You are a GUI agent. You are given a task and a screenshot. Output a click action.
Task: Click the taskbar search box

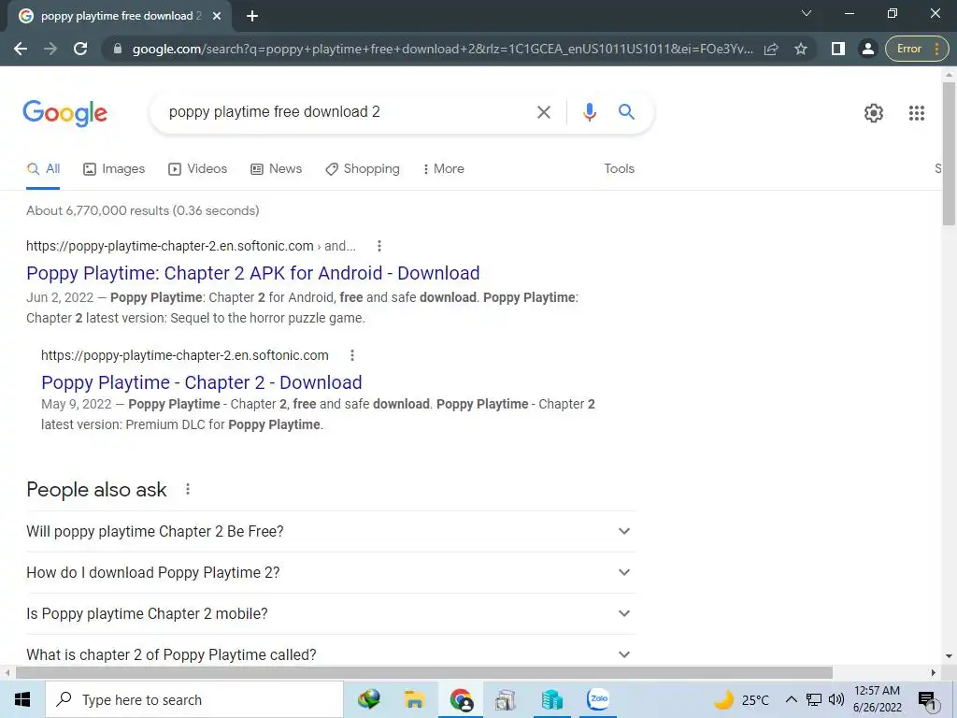click(x=194, y=699)
